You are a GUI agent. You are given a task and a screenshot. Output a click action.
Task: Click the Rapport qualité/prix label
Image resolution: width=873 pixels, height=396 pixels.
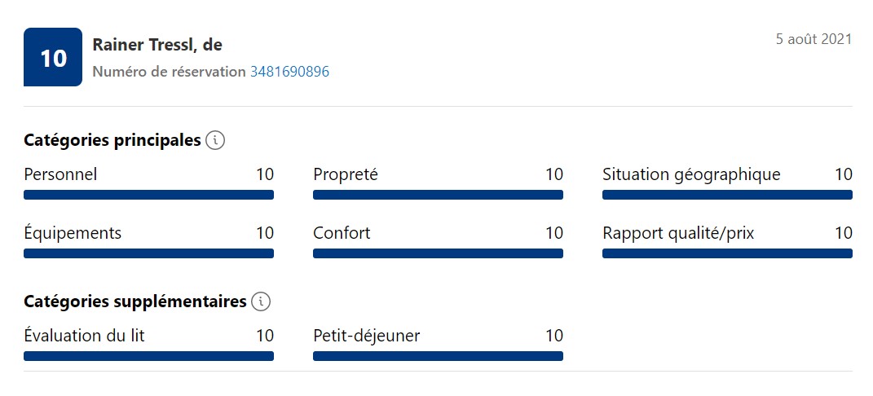click(x=678, y=233)
